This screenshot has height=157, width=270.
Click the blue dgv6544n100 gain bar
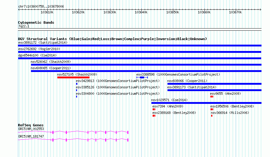coord(140,58)
